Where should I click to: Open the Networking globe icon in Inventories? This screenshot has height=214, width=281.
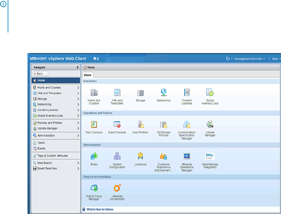click(164, 92)
